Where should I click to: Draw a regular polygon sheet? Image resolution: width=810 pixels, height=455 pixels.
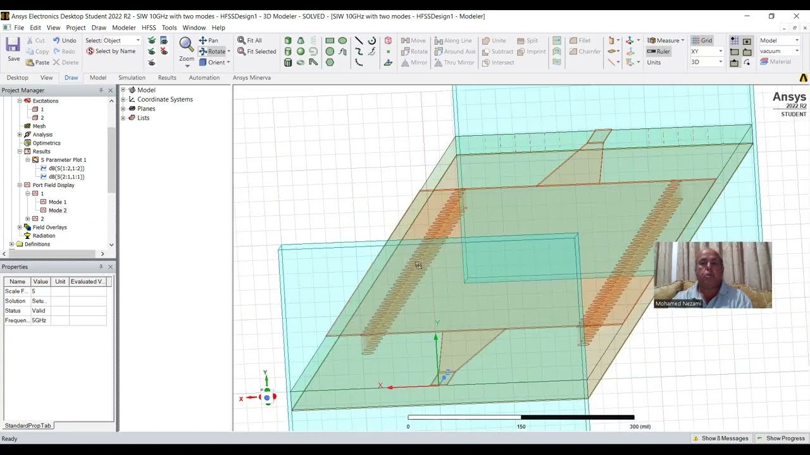point(330,62)
